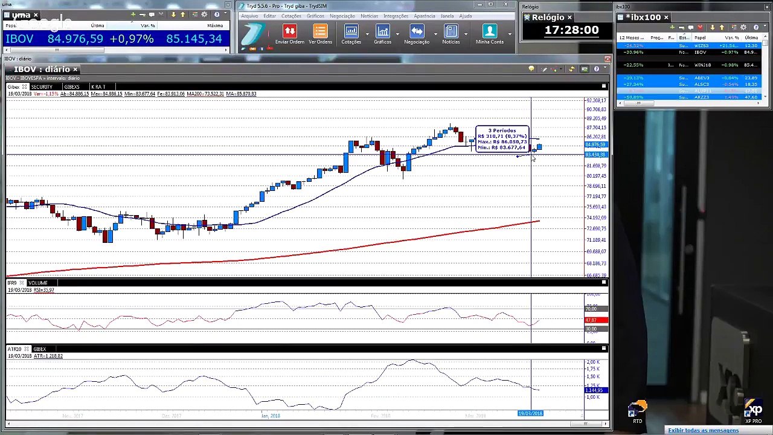Screen dimensions: 773x435
Task: Expand the Negociação toolbar dropdown arrow
Action: tap(435, 34)
